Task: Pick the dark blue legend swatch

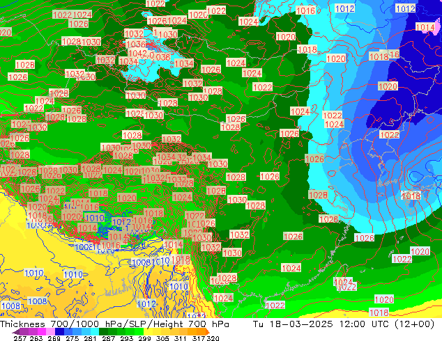Action: tap(59, 331)
